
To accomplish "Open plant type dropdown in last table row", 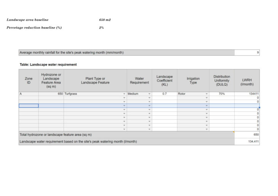I will (124, 129).
